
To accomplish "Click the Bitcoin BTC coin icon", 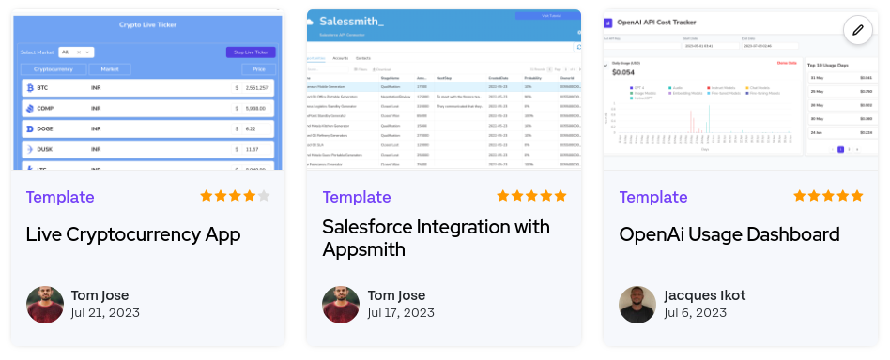I will pos(30,88).
